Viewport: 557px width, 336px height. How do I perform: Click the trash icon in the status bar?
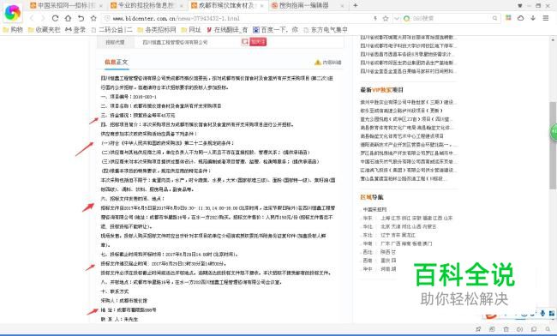(506, 329)
